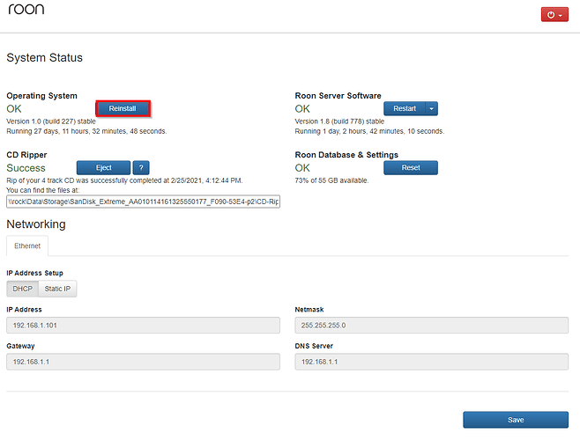Image resolution: width=580 pixels, height=440 pixels.
Task: Switch to the Ethernet tab
Action: click(x=27, y=246)
